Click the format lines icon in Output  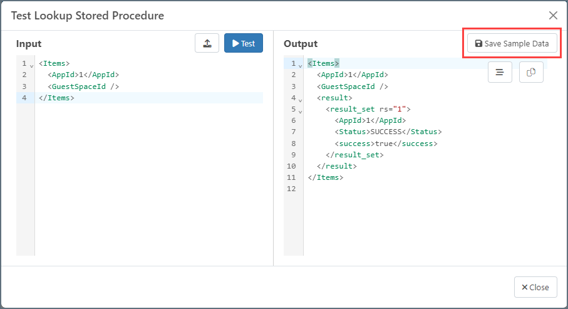[500, 72]
